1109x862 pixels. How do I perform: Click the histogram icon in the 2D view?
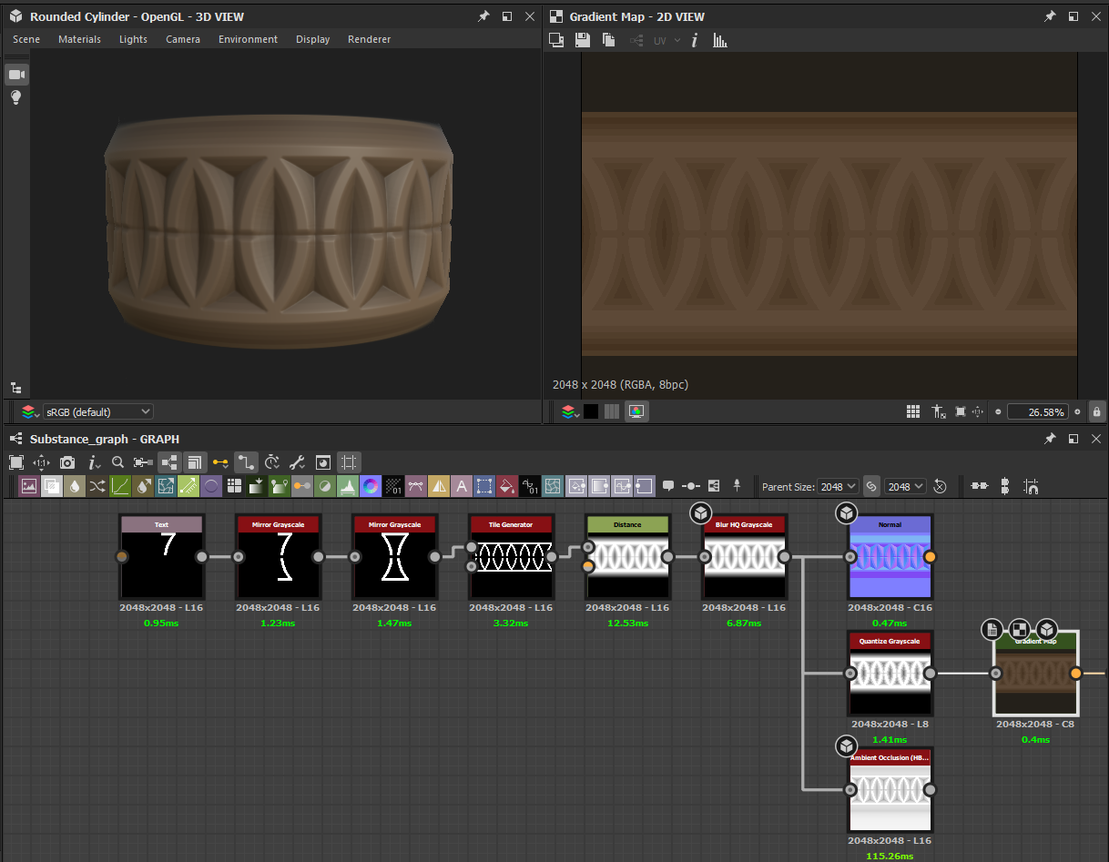click(x=720, y=40)
